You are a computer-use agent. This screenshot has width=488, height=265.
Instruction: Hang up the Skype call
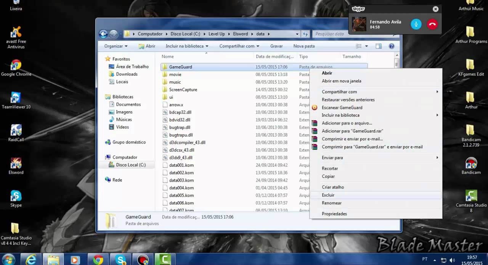tap(432, 24)
